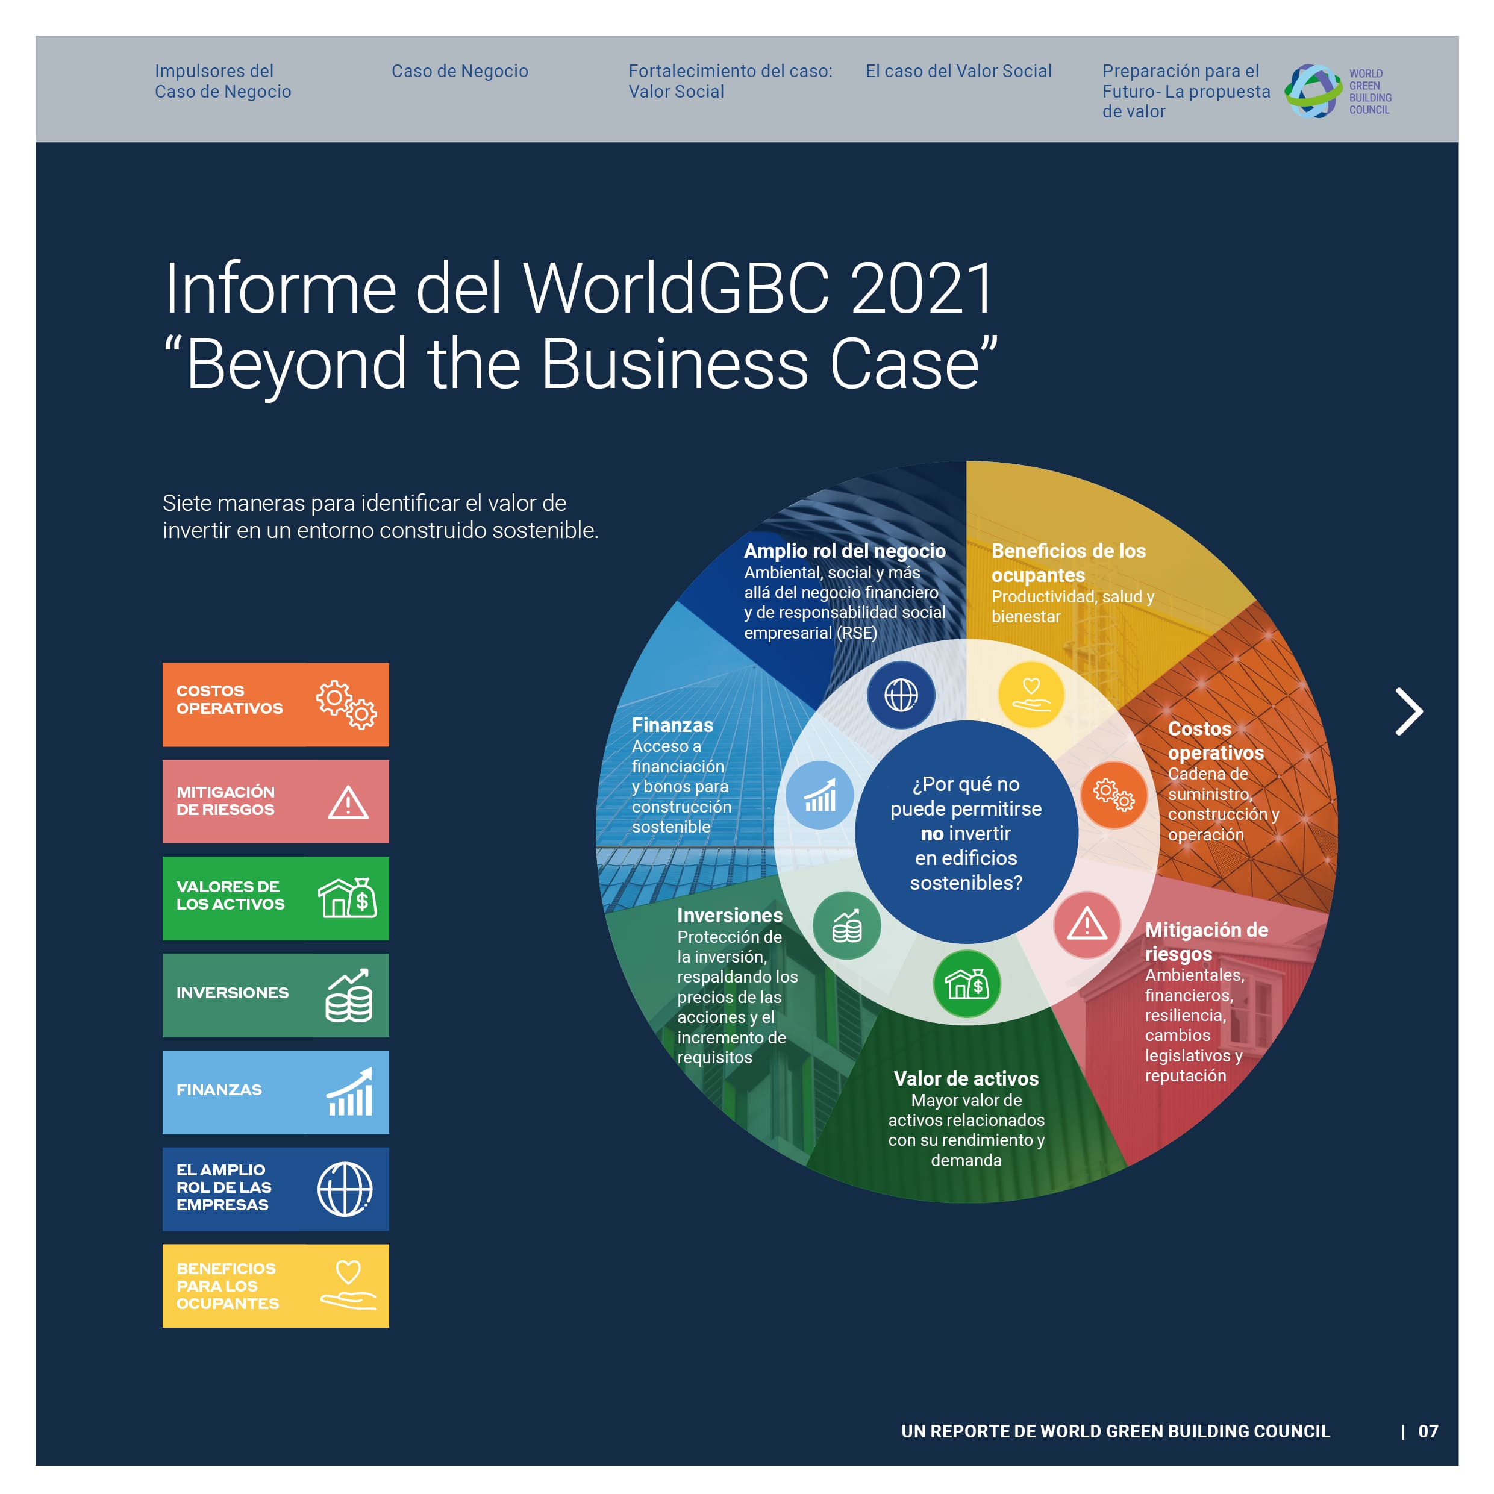This screenshot has height=1494, width=1494.
Task: Click the warning triangle icon in the wheel
Action: [1087, 925]
